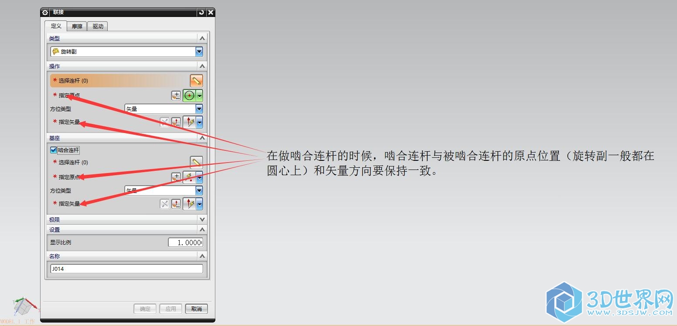The image size is (677, 326).
Task: Switch to the 驱动 tab
Action: coord(98,27)
